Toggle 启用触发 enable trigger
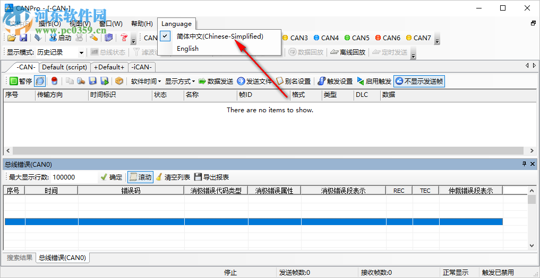This screenshot has width=540, height=278. click(x=374, y=81)
